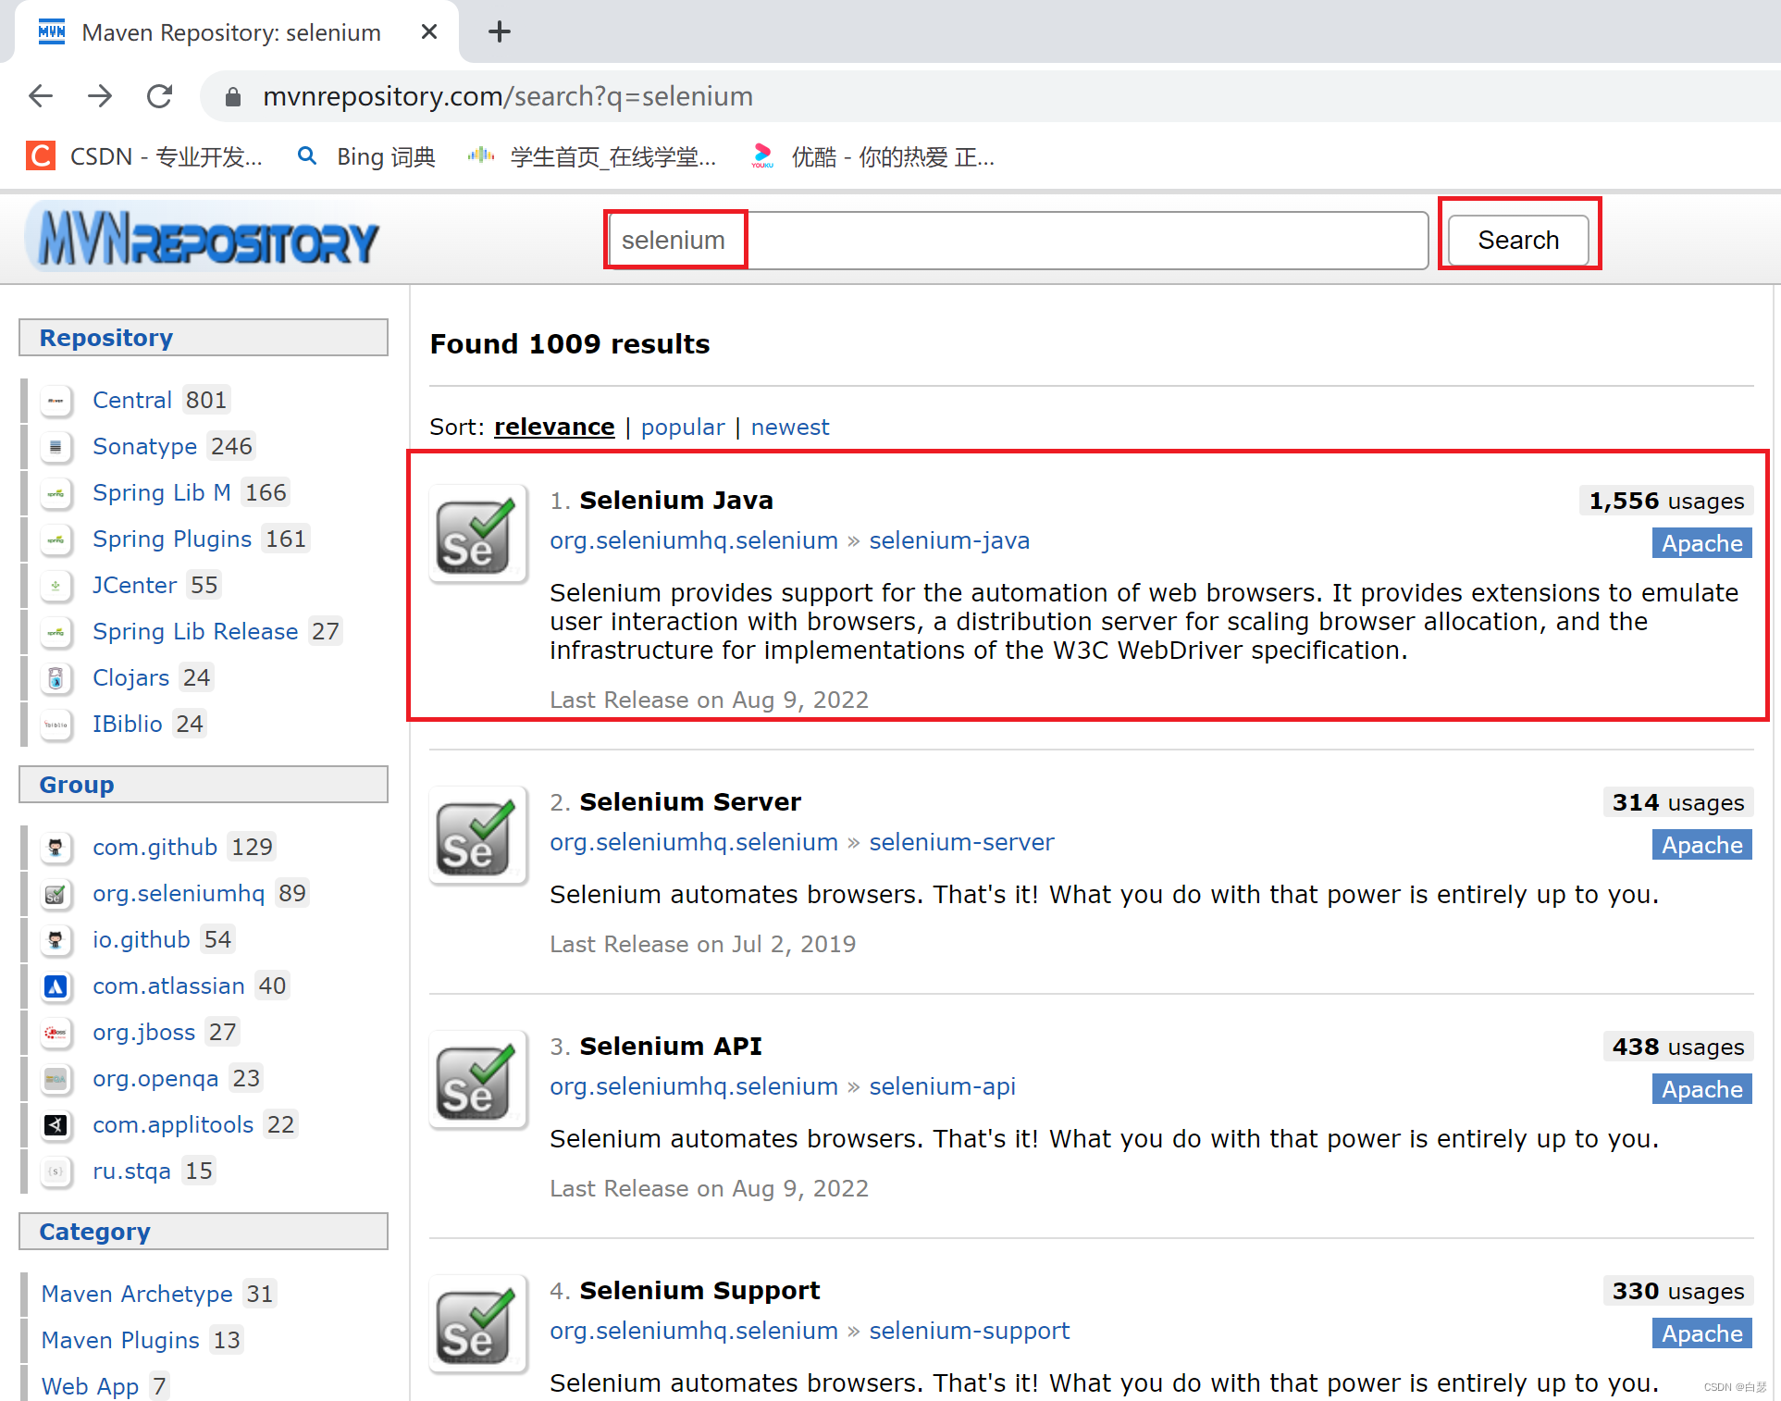Open a new tab with plus icon

[500, 32]
